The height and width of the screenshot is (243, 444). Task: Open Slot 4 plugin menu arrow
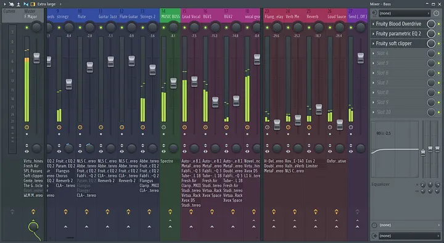pyautogui.click(x=373, y=53)
